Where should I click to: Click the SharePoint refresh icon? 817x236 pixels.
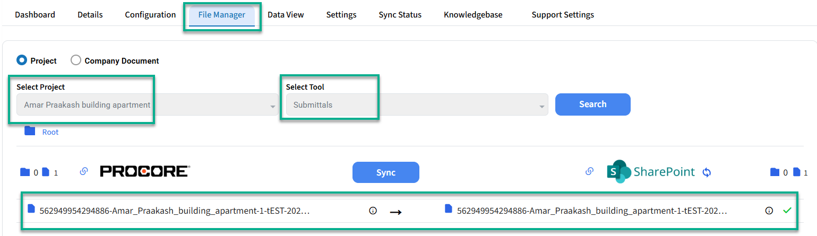tap(707, 172)
